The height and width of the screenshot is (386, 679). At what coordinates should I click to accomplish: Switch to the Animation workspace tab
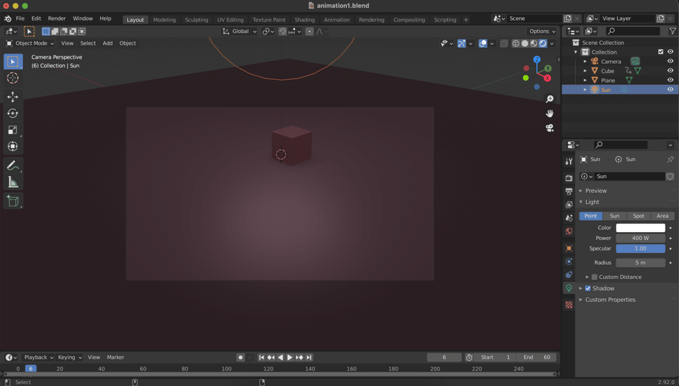pos(337,19)
